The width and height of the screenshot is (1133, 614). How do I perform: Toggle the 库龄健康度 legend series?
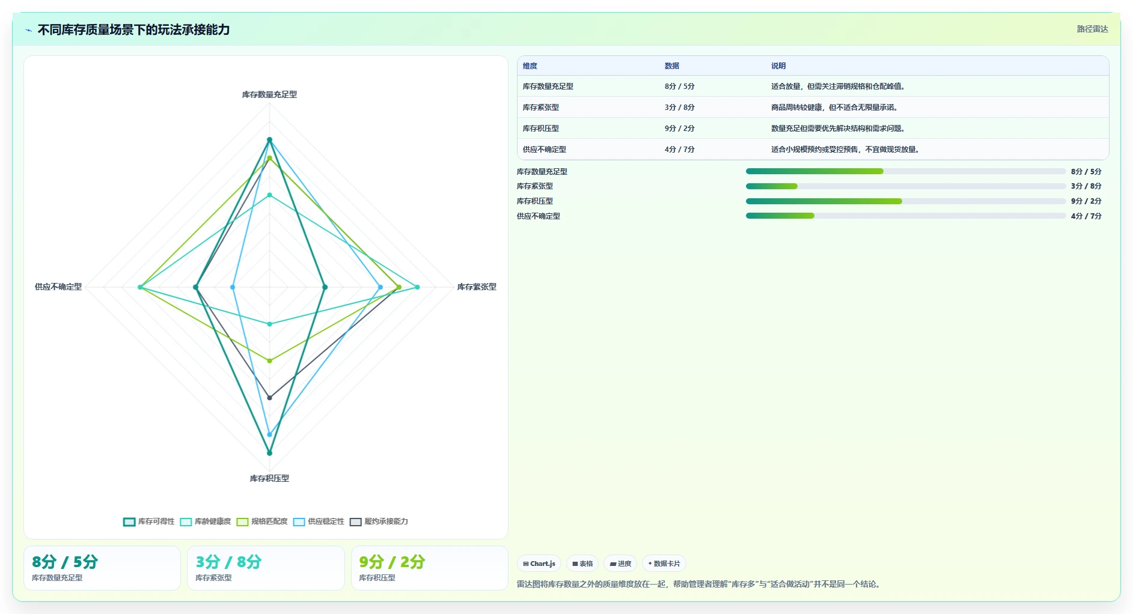coord(205,521)
